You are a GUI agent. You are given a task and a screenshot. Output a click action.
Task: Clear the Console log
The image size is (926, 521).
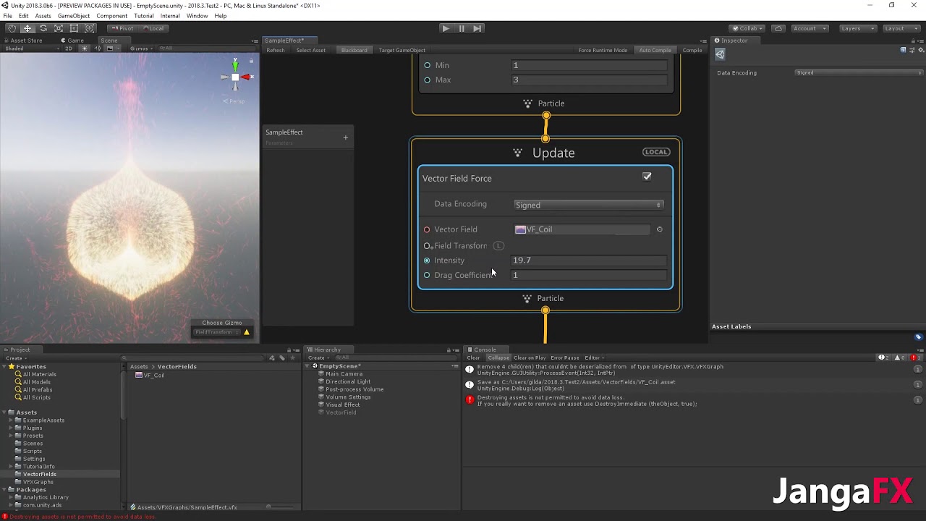[473, 357]
